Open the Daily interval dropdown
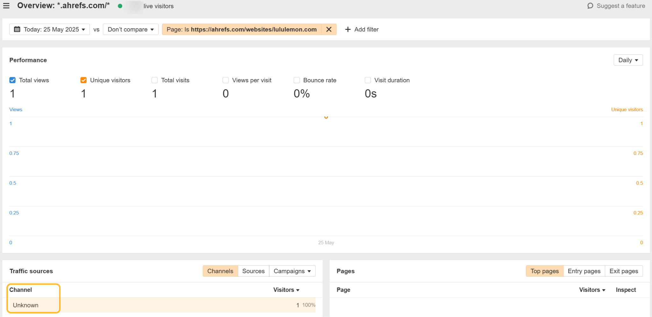 point(628,60)
